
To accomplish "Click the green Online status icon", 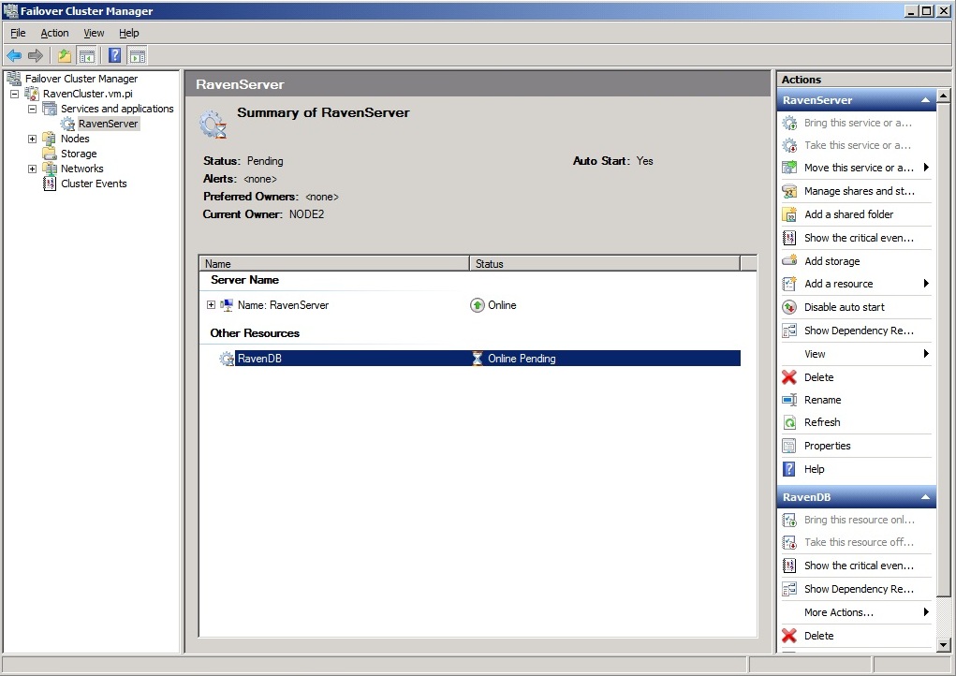I will pos(478,305).
